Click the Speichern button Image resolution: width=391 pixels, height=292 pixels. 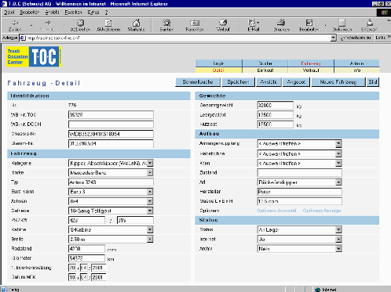(x=238, y=82)
